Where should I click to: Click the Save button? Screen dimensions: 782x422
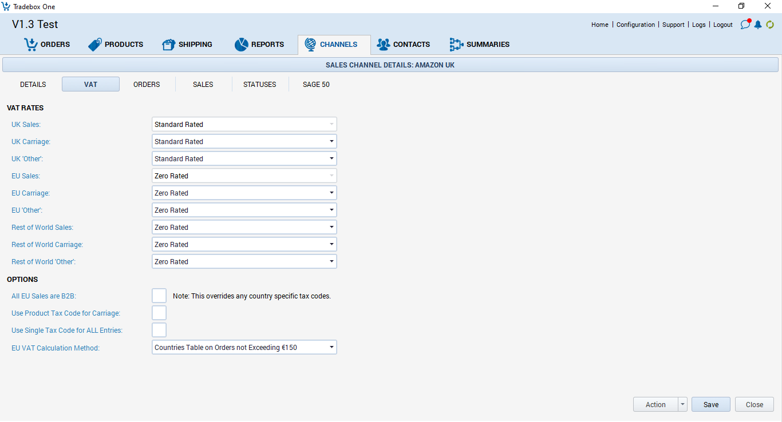click(711, 404)
